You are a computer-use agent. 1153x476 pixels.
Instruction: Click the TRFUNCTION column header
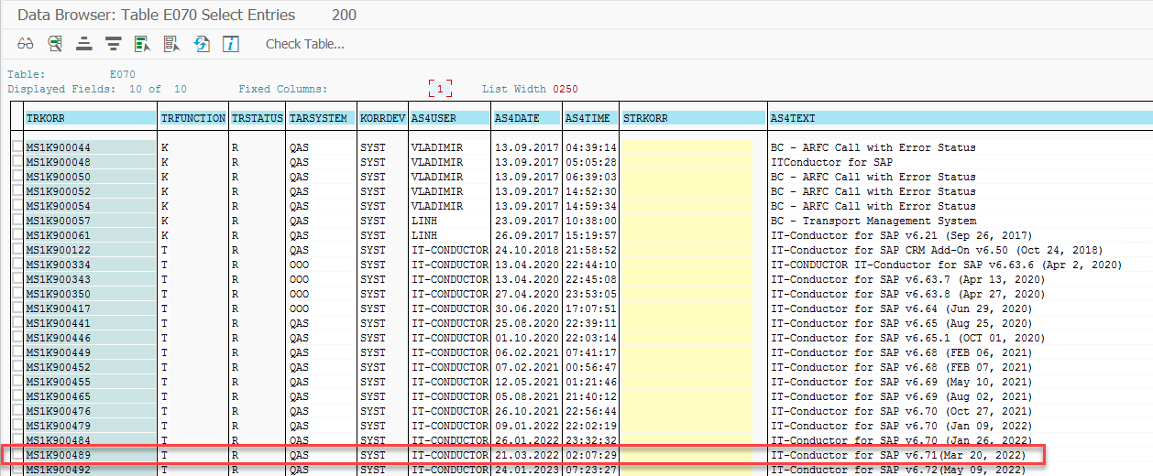click(192, 118)
